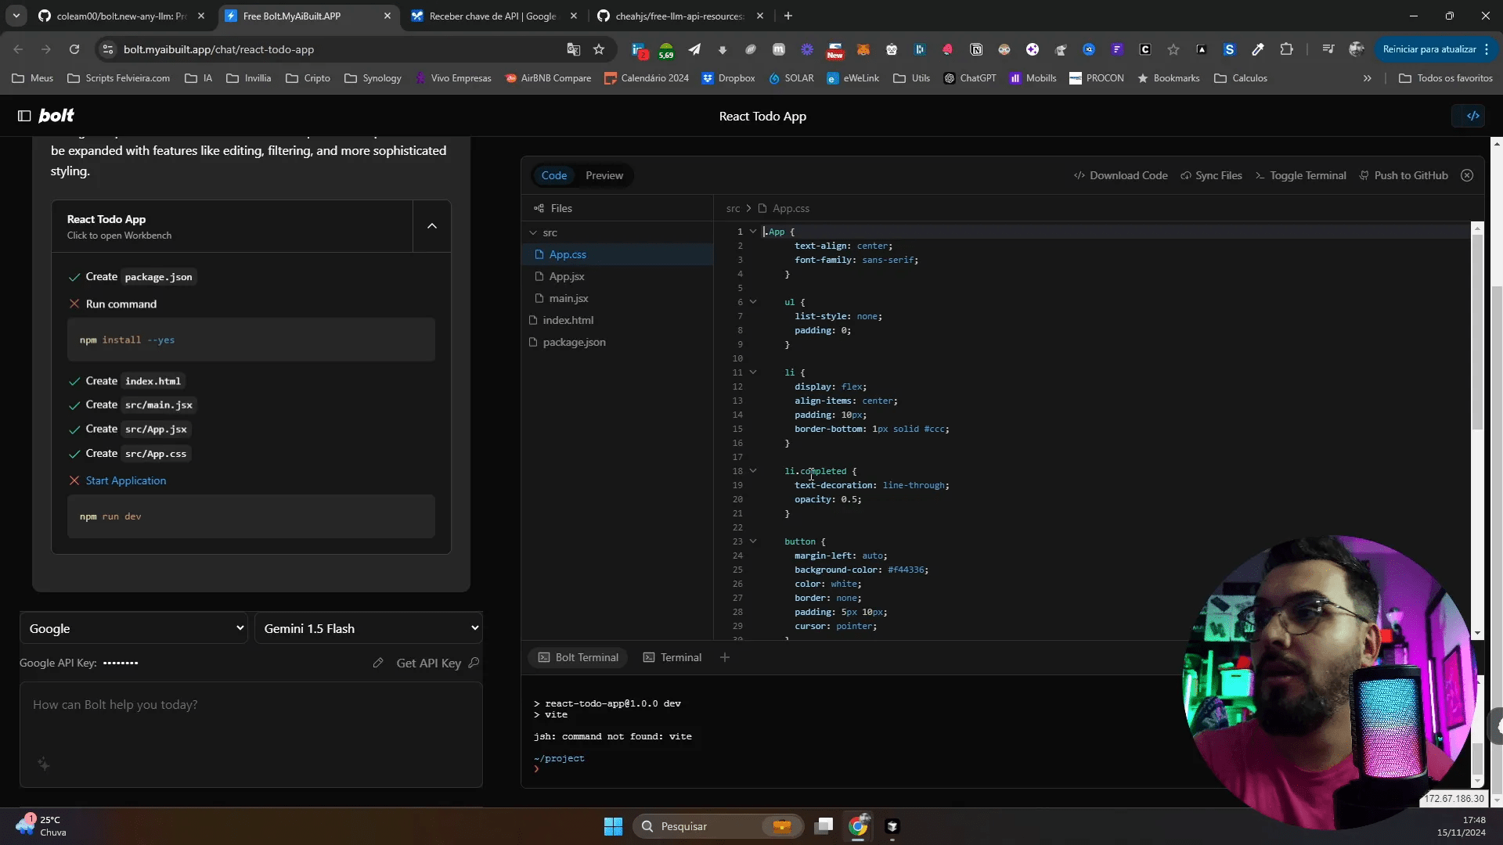The image size is (1503, 845).
Task: Switch to the Preview tab
Action: point(604,175)
